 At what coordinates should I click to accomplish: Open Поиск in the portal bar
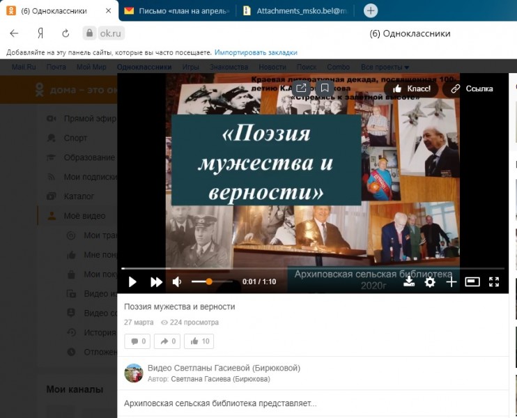[307, 67]
